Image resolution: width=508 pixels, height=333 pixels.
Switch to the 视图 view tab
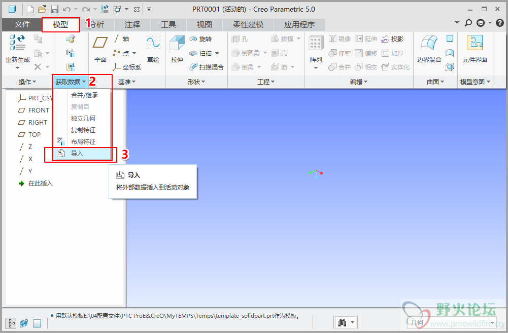205,25
